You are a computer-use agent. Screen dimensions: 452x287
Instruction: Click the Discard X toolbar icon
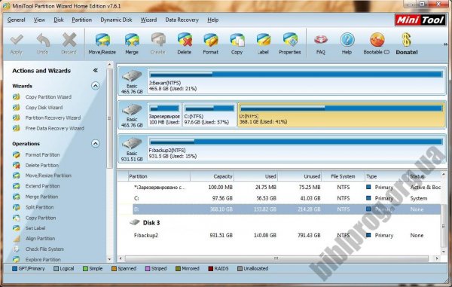[69, 40]
